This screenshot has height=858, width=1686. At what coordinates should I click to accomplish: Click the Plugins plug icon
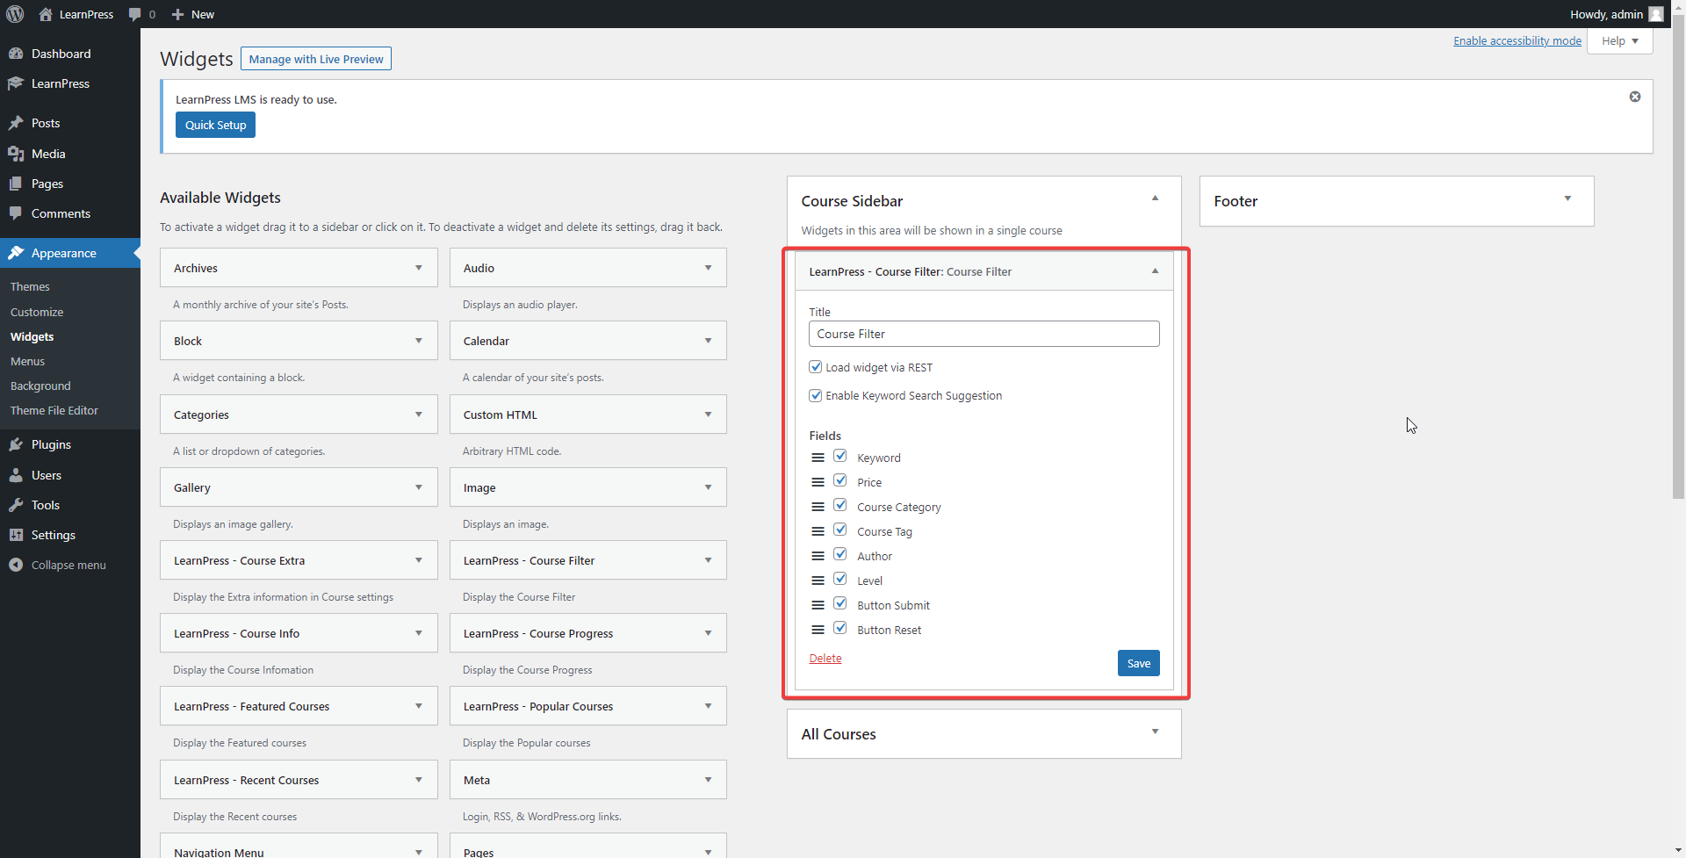click(x=16, y=444)
